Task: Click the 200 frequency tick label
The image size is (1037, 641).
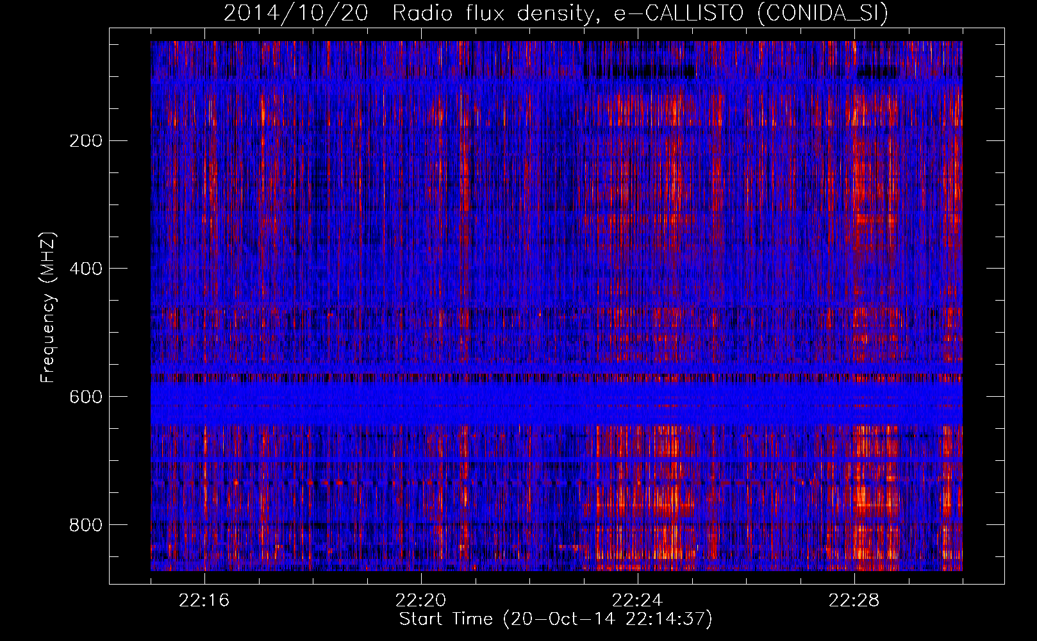Action: point(86,141)
